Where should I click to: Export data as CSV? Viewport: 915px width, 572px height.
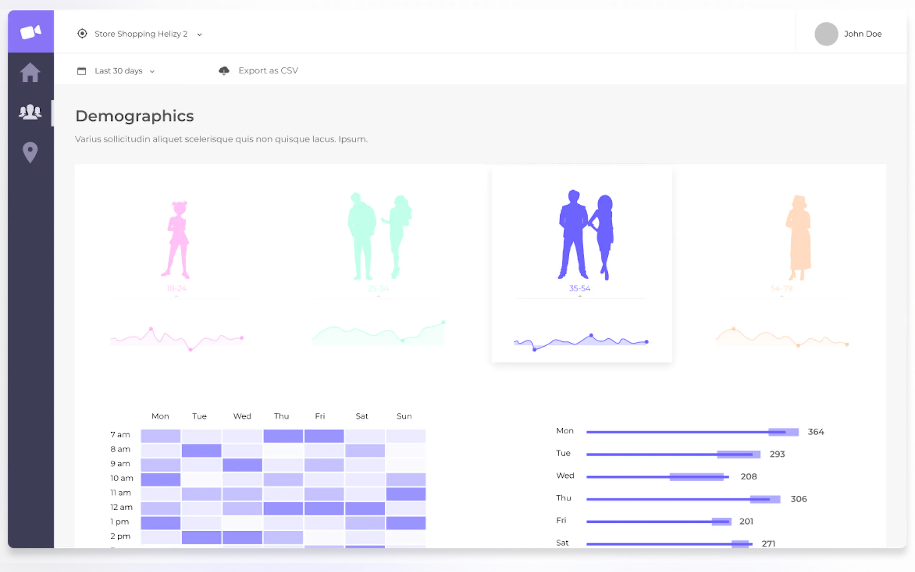click(x=268, y=71)
